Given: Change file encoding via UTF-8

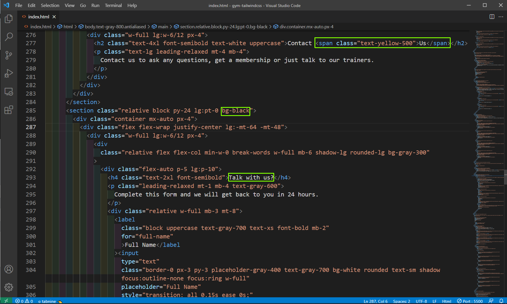Looking at the screenshot, I should [x=421, y=301].
